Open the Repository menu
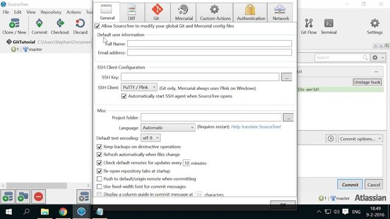390x219 pixels. click(x=51, y=12)
